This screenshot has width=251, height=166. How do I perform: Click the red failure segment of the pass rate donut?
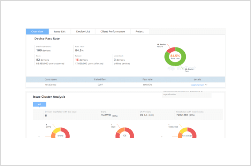coord(170,49)
